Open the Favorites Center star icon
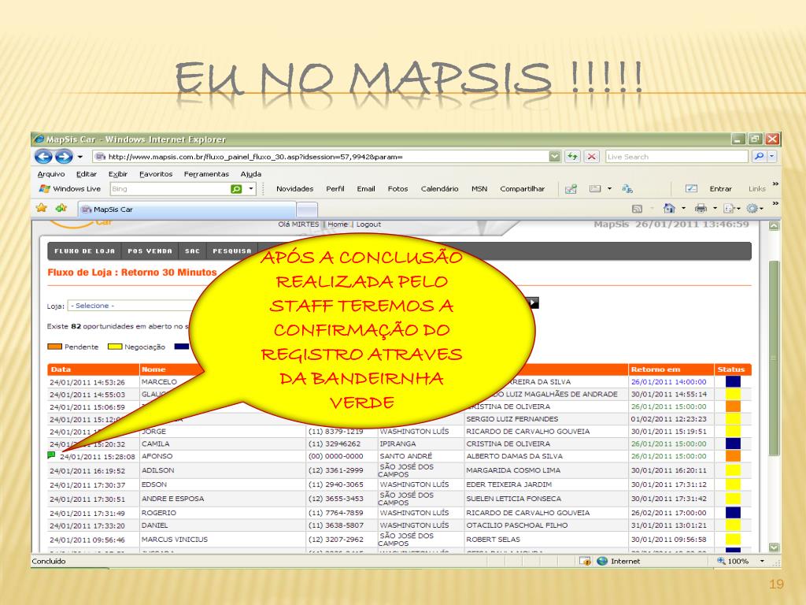The height and width of the screenshot is (605, 806). tap(42, 208)
